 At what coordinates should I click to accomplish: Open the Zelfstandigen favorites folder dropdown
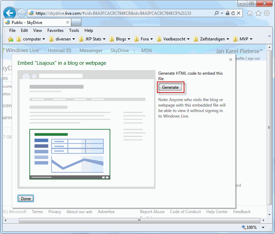point(211,39)
